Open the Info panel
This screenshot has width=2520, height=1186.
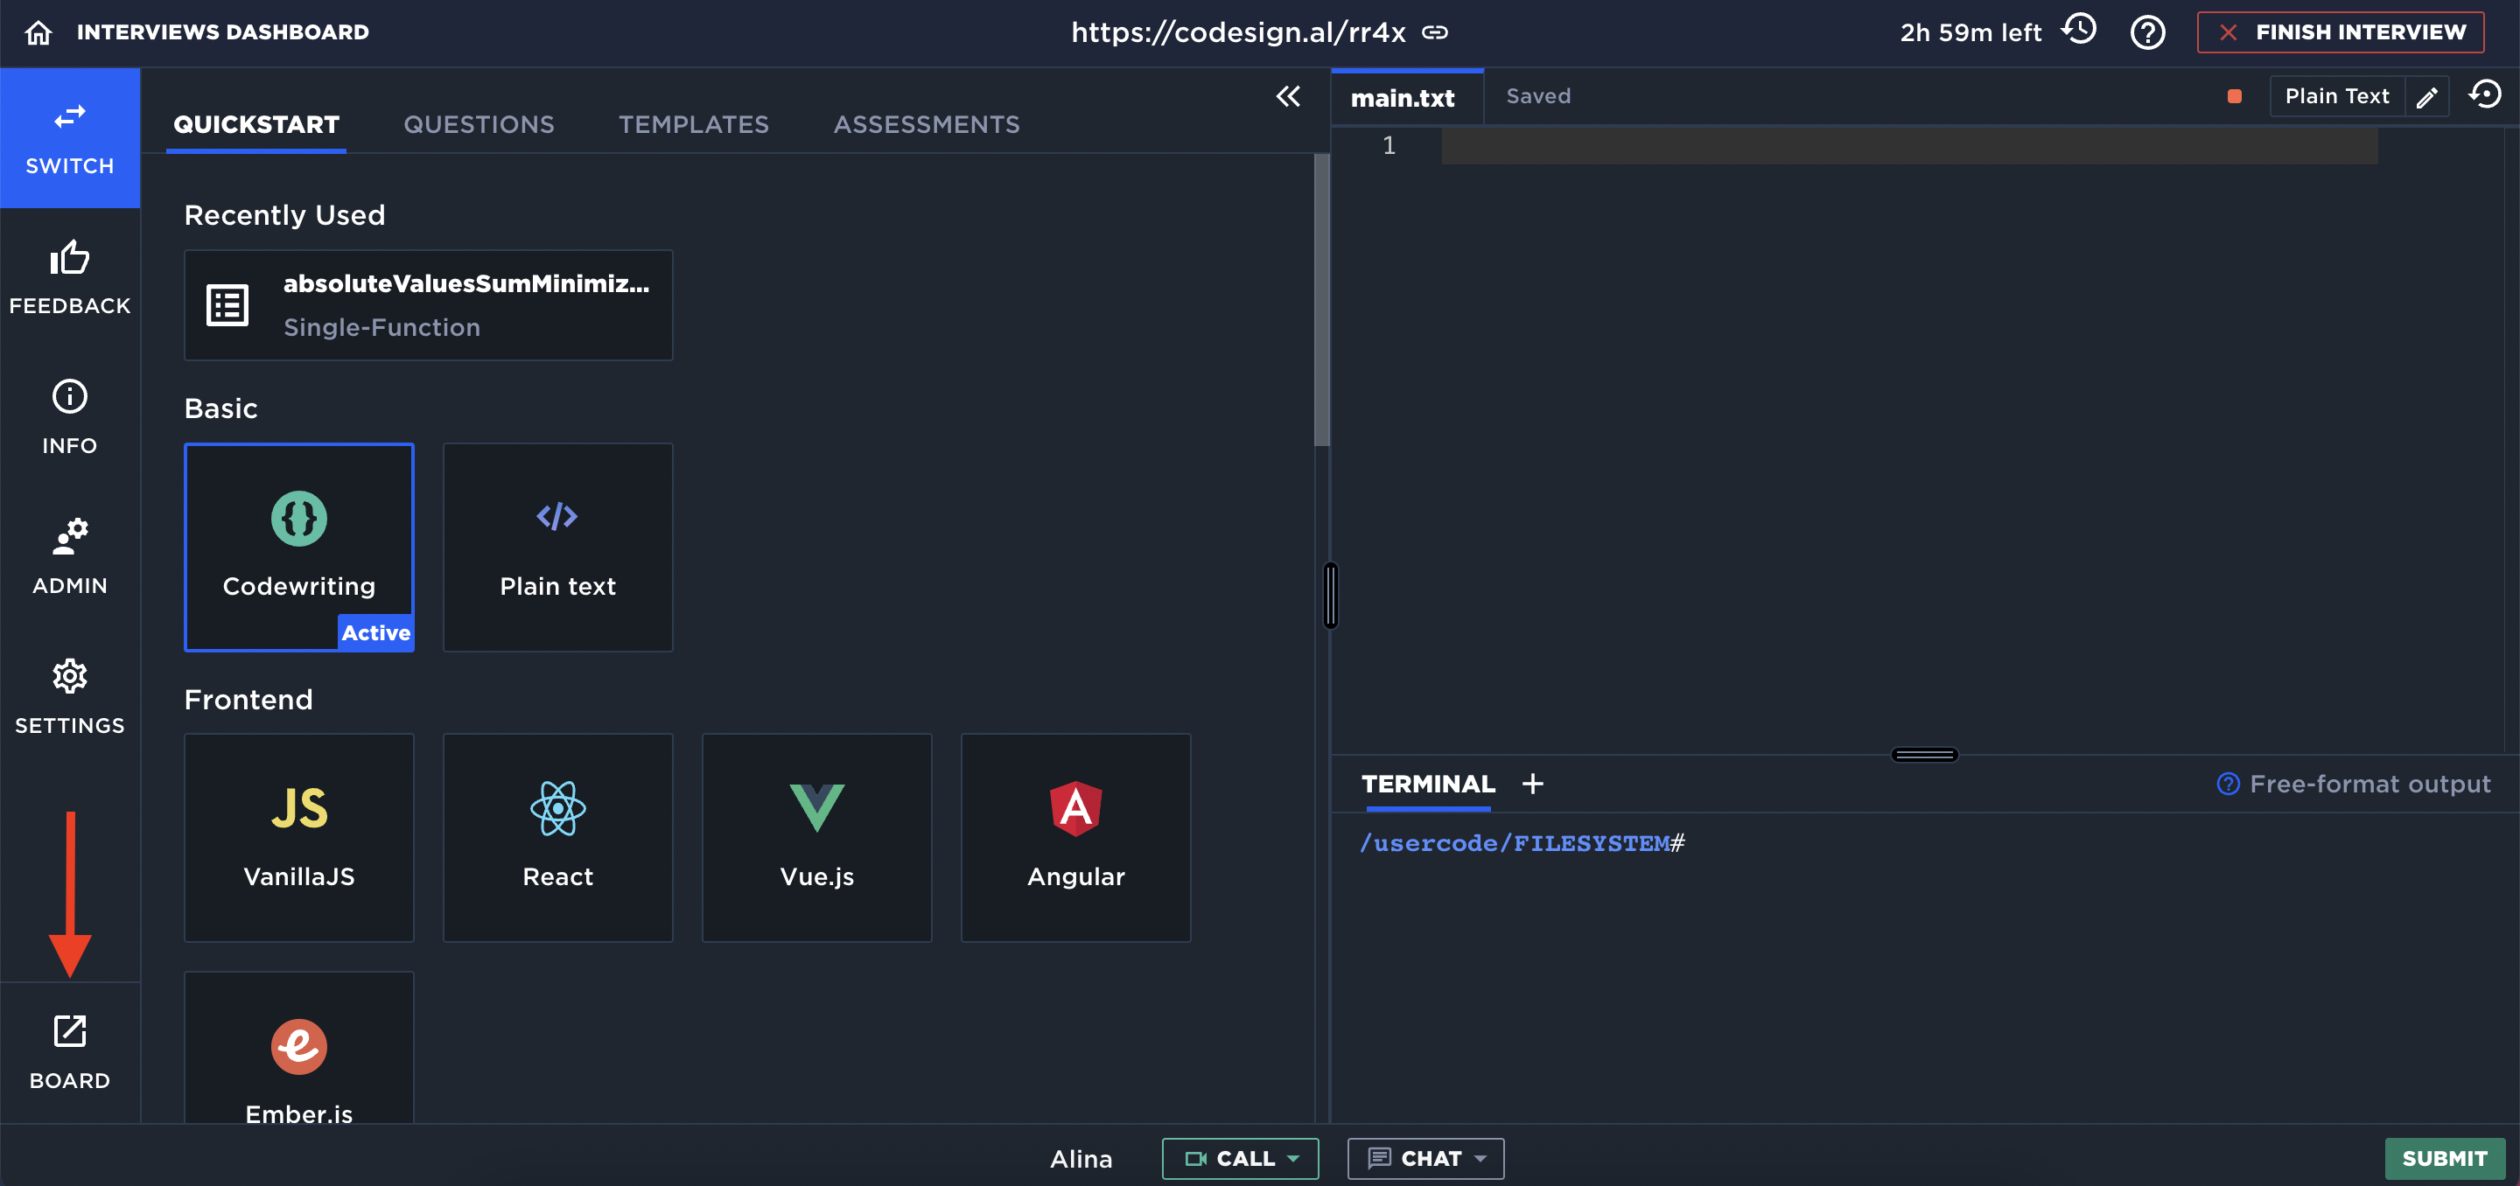pos(69,417)
